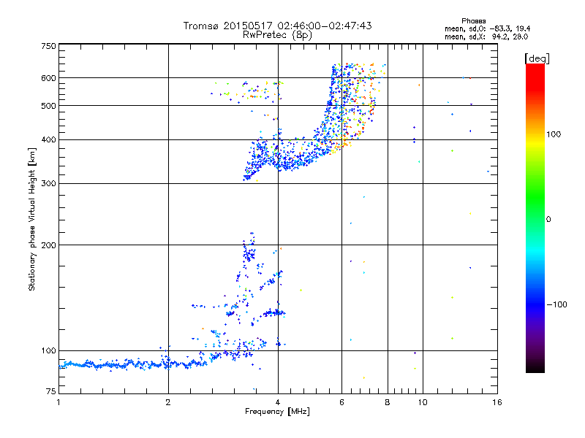Click the x-axis label 'Frequency [MHz]'
The image size is (585, 438).
point(277,412)
